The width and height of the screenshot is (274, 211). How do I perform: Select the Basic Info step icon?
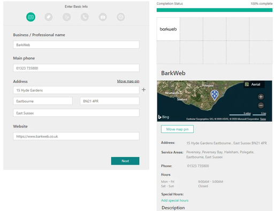[x=31, y=17]
